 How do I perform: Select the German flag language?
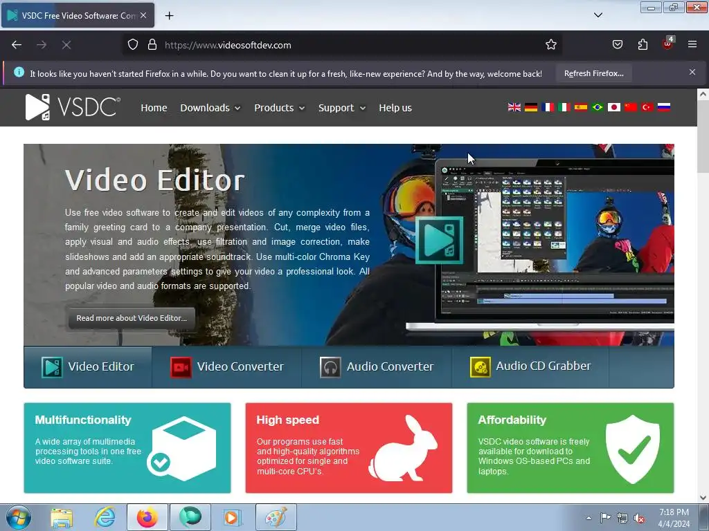pyautogui.click(x=531, y=107)
